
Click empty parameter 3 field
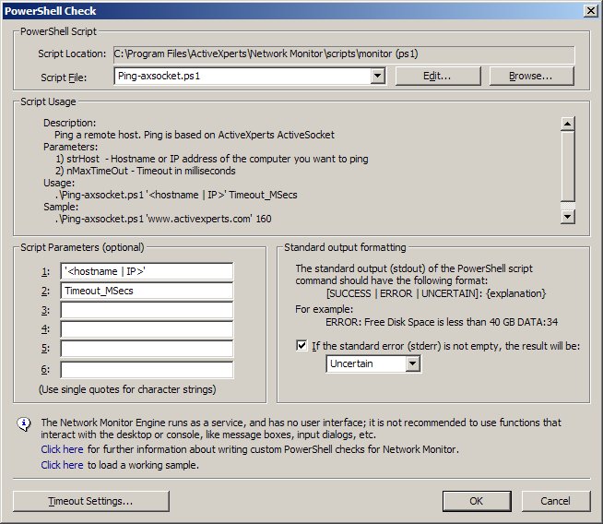point(147,310)
